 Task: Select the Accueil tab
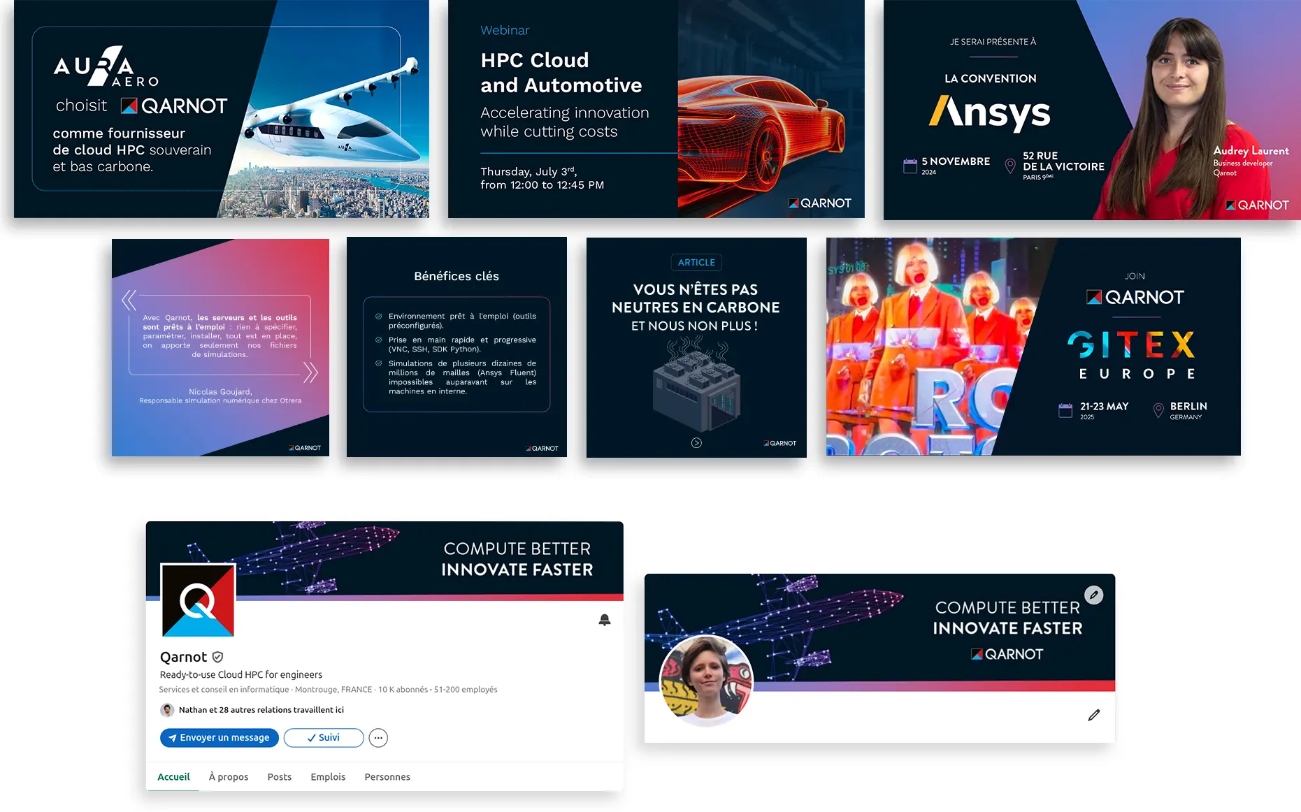tap(173, 777)
